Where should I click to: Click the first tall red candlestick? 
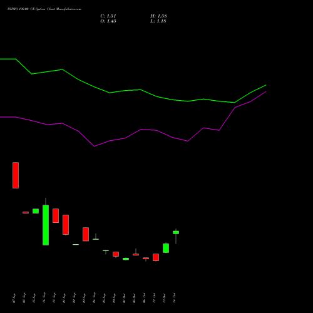(16, 175)
